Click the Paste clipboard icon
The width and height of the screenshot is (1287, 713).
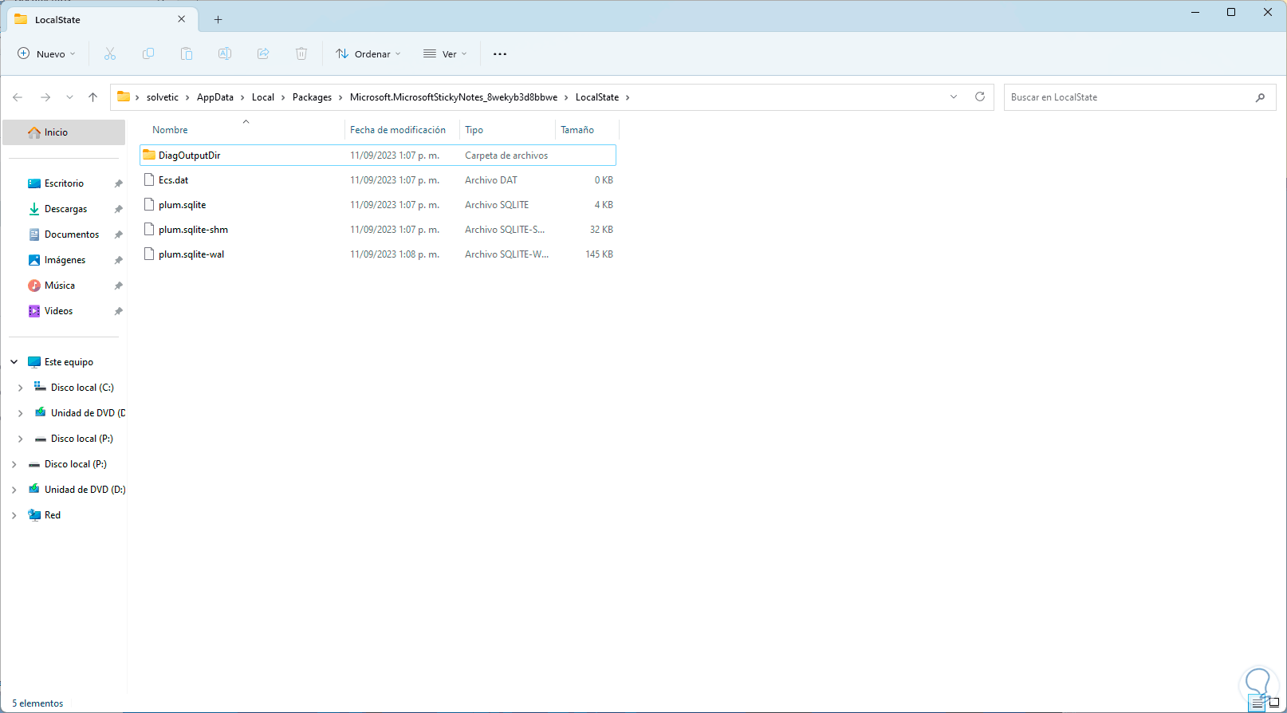[x=187, y=54]
